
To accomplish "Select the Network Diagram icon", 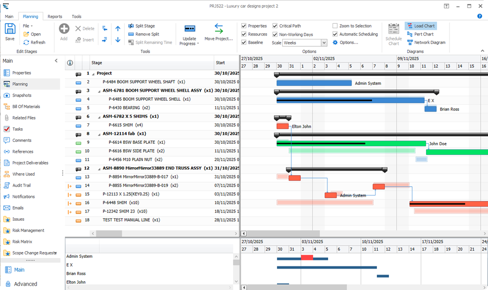I will tap(426, 42).
